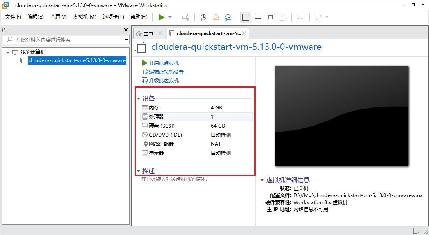Switch to the cloudera-quickstart-vm tab
429x235 pixels.
point(209,33)
